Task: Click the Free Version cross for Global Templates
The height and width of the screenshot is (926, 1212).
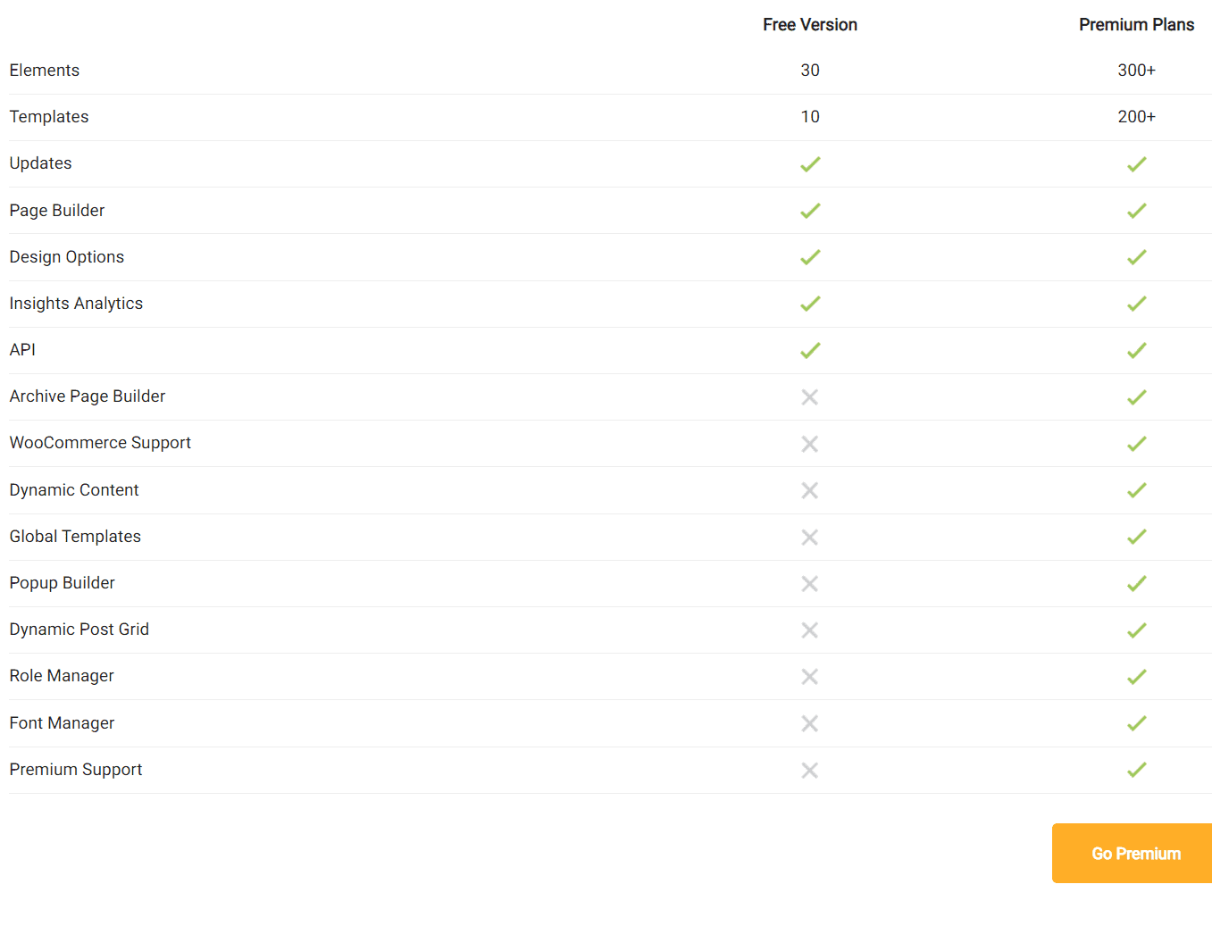Action: click(810, 537)
